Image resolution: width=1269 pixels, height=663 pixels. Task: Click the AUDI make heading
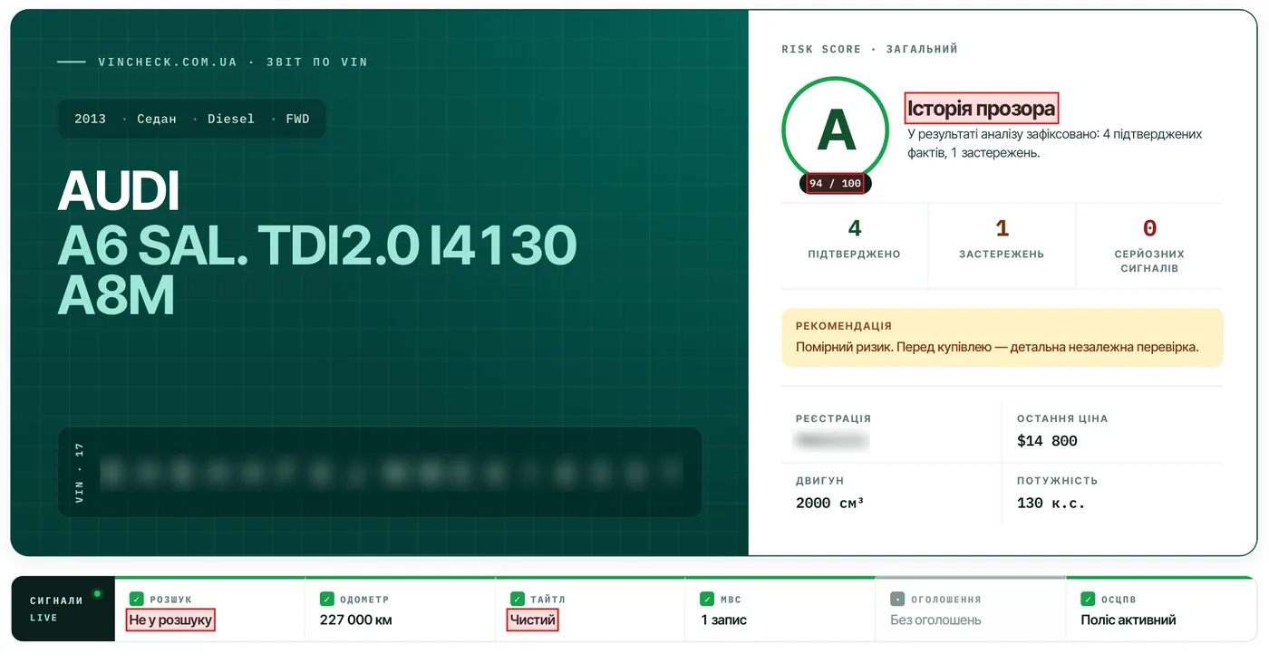tap(119, 191)
